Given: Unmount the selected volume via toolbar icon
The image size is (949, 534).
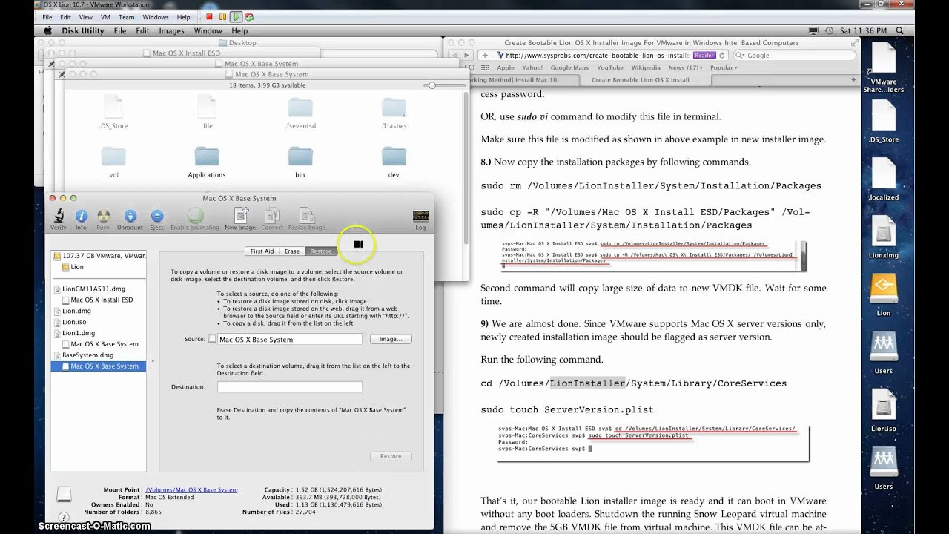Looking at the screenshot, I should [130, 216].
